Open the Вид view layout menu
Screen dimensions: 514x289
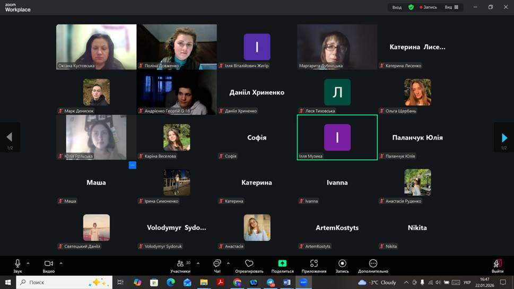pyautogui.click(x=451, y=7)
